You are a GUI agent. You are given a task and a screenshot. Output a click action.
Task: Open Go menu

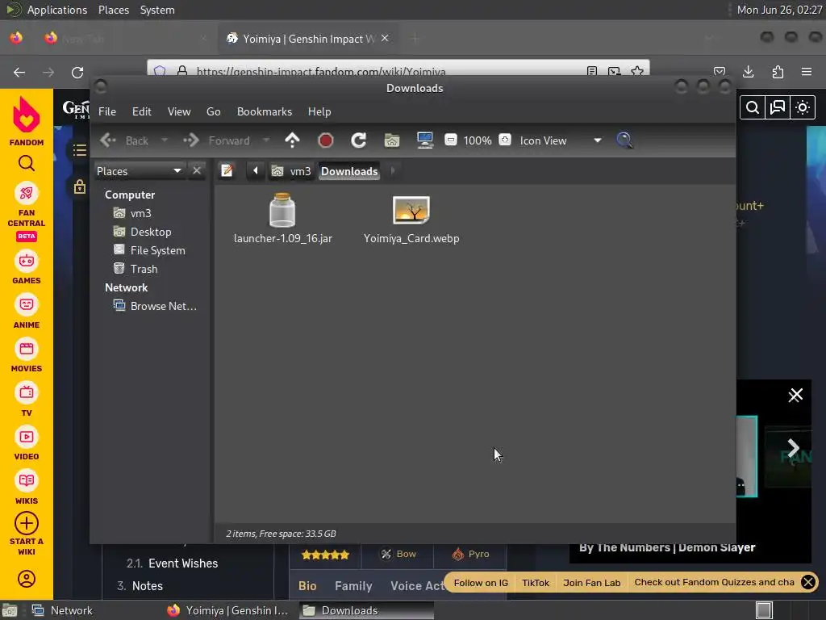point(213,111)
